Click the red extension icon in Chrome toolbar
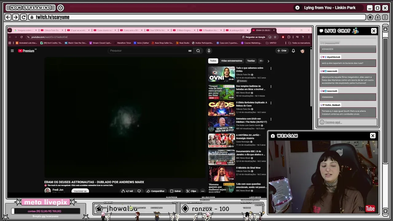The height and width of the screenshot is (221, 393). click(x=283, y=37)
